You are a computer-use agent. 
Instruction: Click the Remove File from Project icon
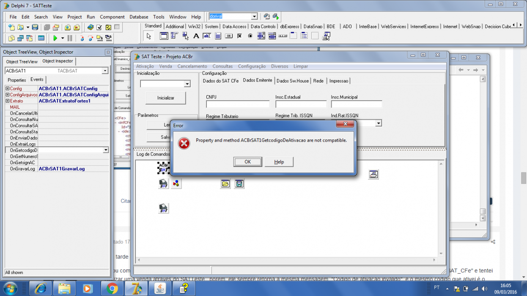tap(77, 27)
